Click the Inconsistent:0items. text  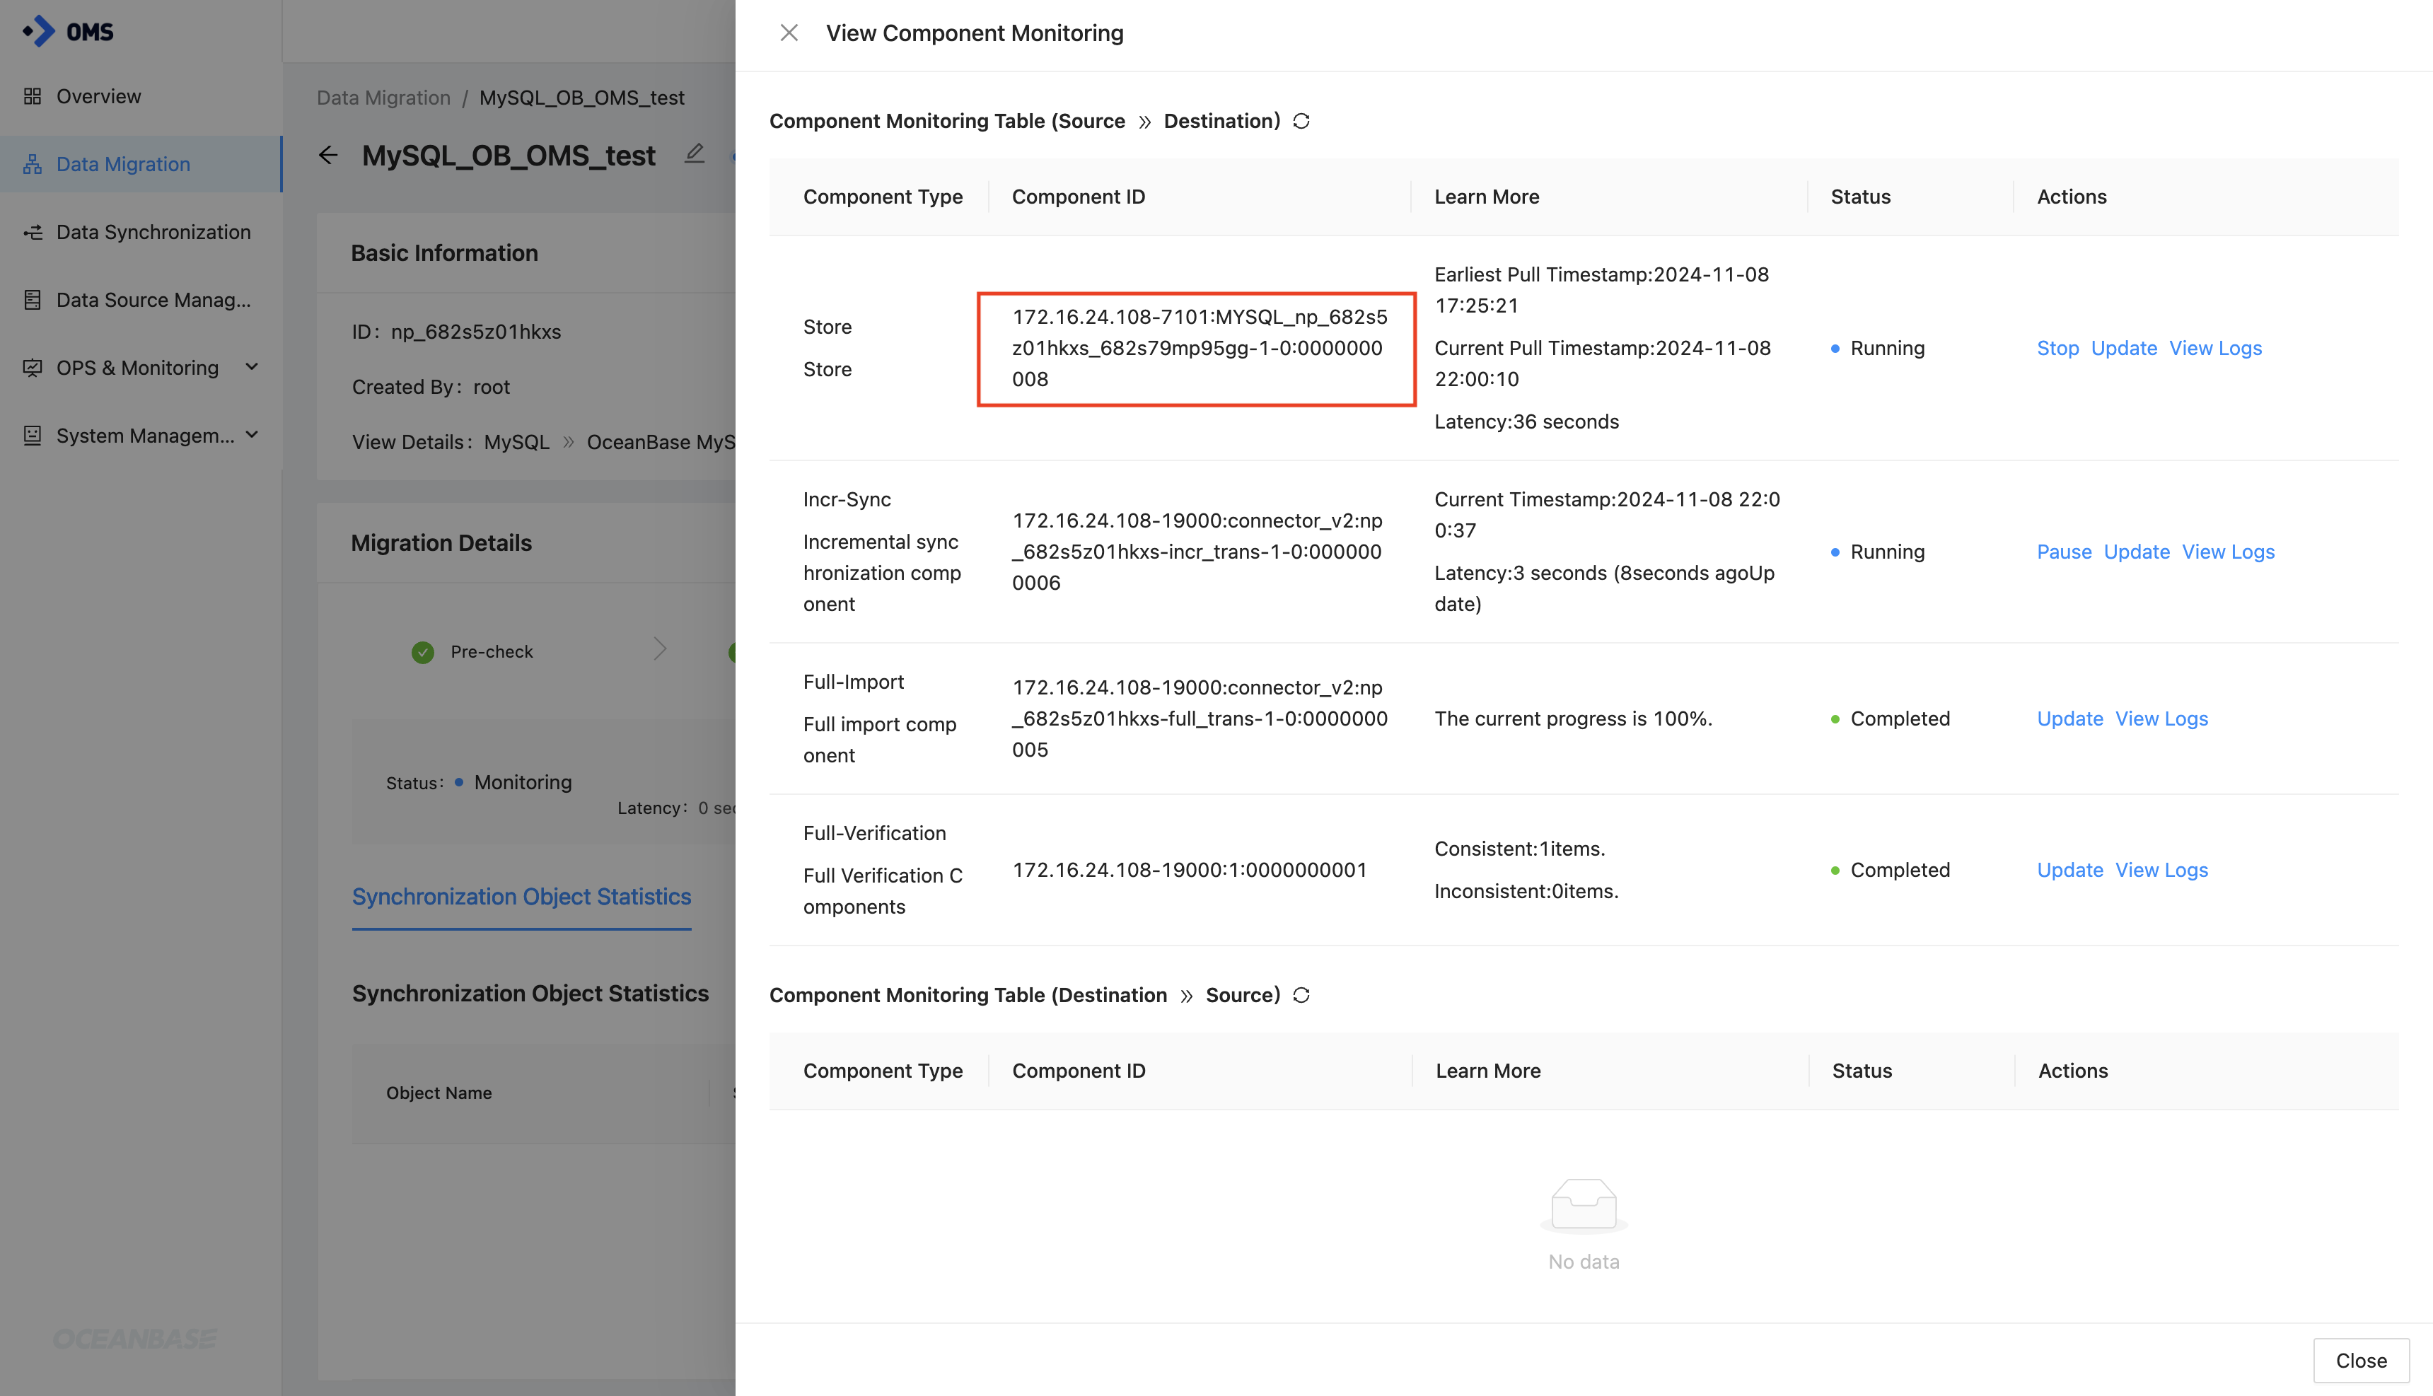tap(1526, 892)
